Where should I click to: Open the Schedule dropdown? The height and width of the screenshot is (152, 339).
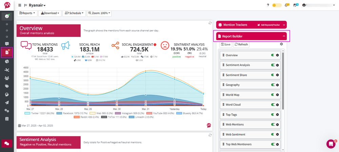click(74, 13)
